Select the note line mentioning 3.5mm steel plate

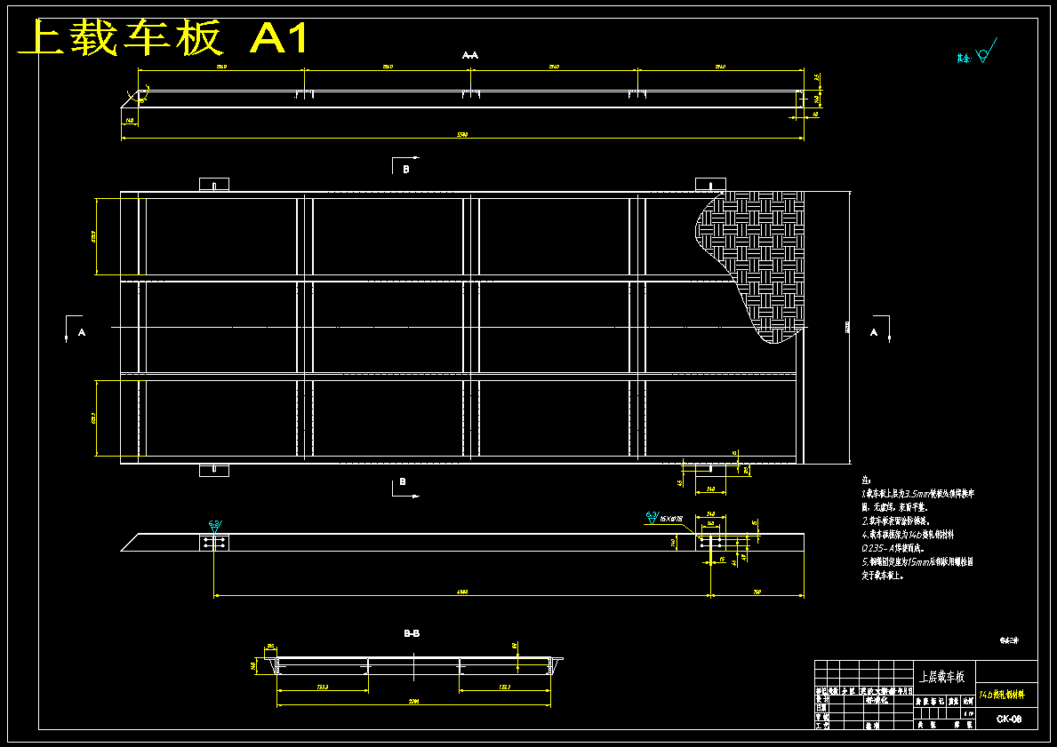click(x=918, y=494)
